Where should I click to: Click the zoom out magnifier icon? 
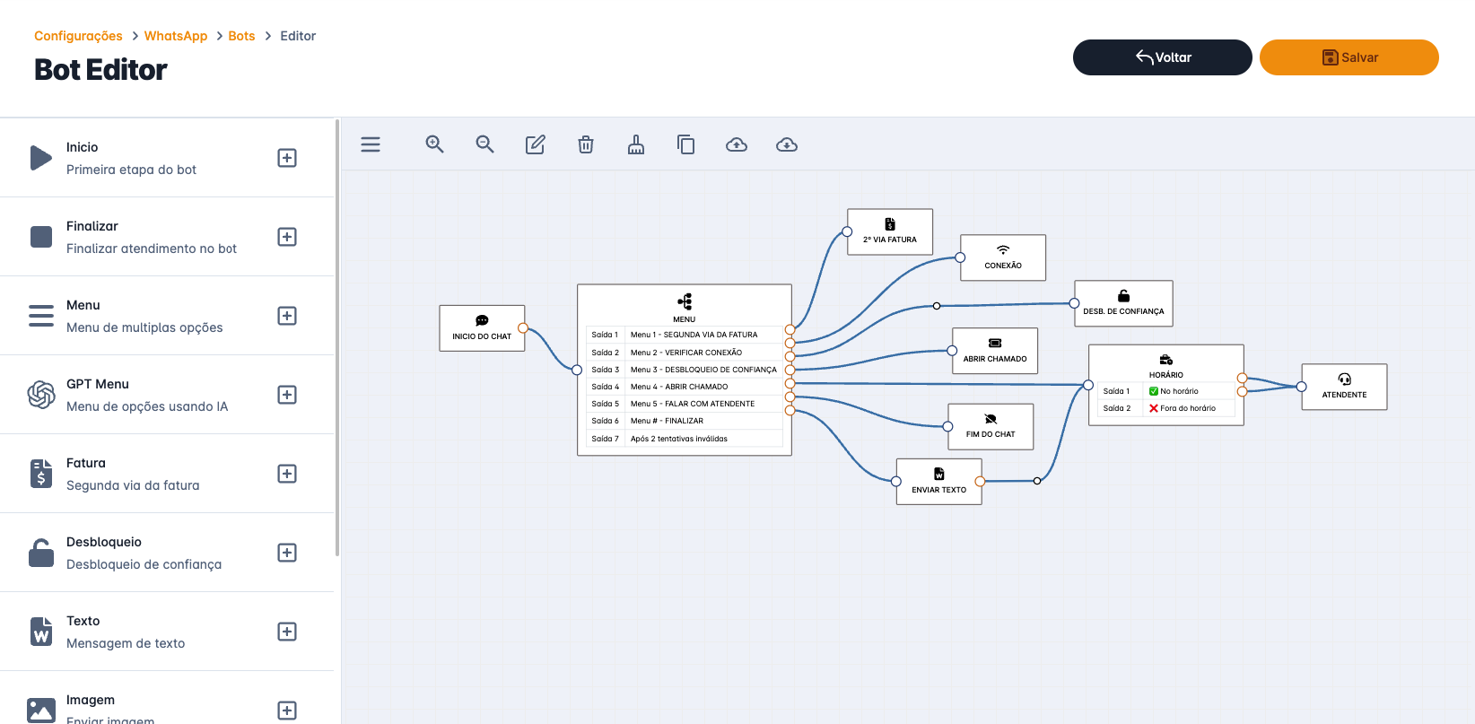(485, 144)
